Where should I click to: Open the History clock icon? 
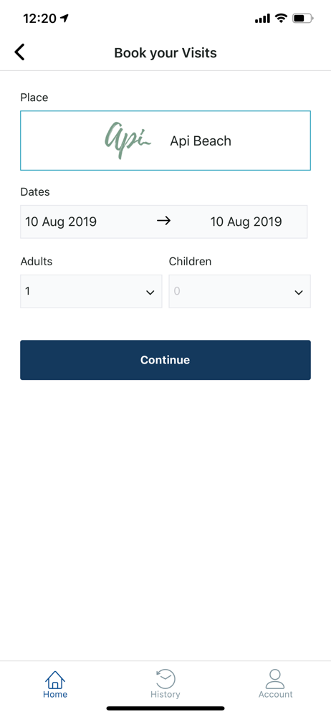click(x=165, y=678)
